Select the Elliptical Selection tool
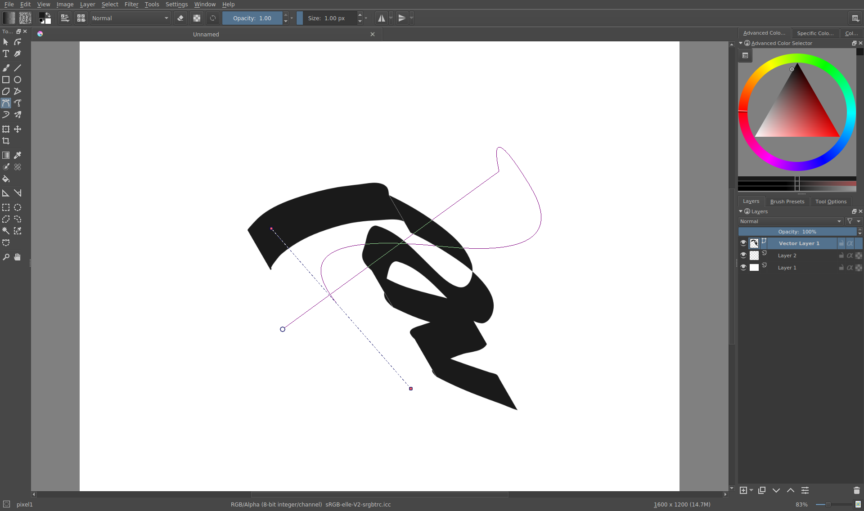 pos(18,207)
